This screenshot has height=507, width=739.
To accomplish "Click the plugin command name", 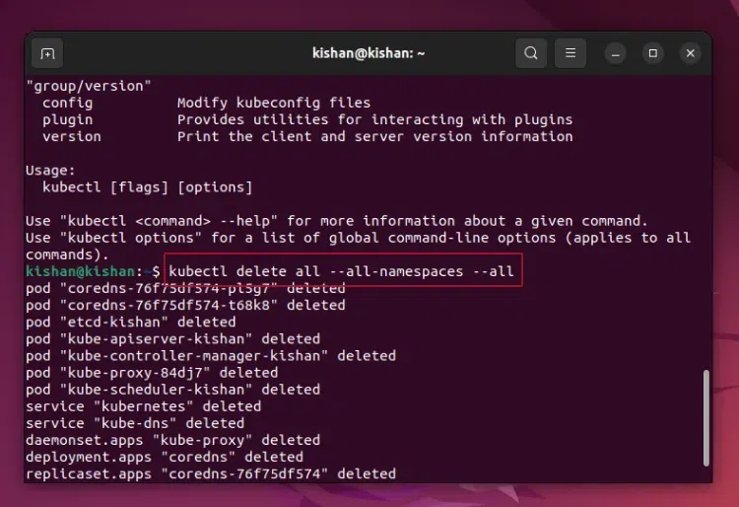I will [x=67, y=119].
